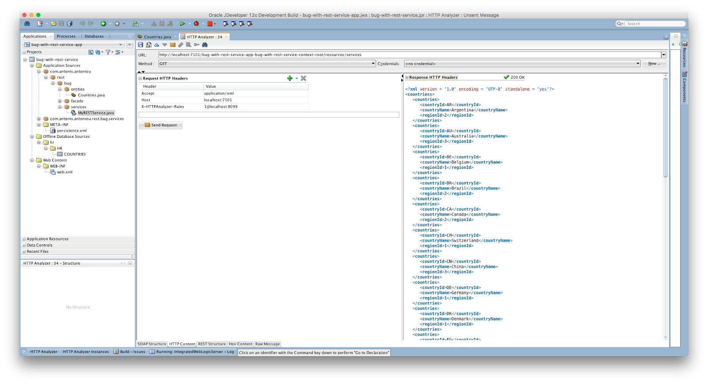Viewport: 708px width, 384px height.
Task: Click the X icon to delete request header
Action: tap(304, 78)
